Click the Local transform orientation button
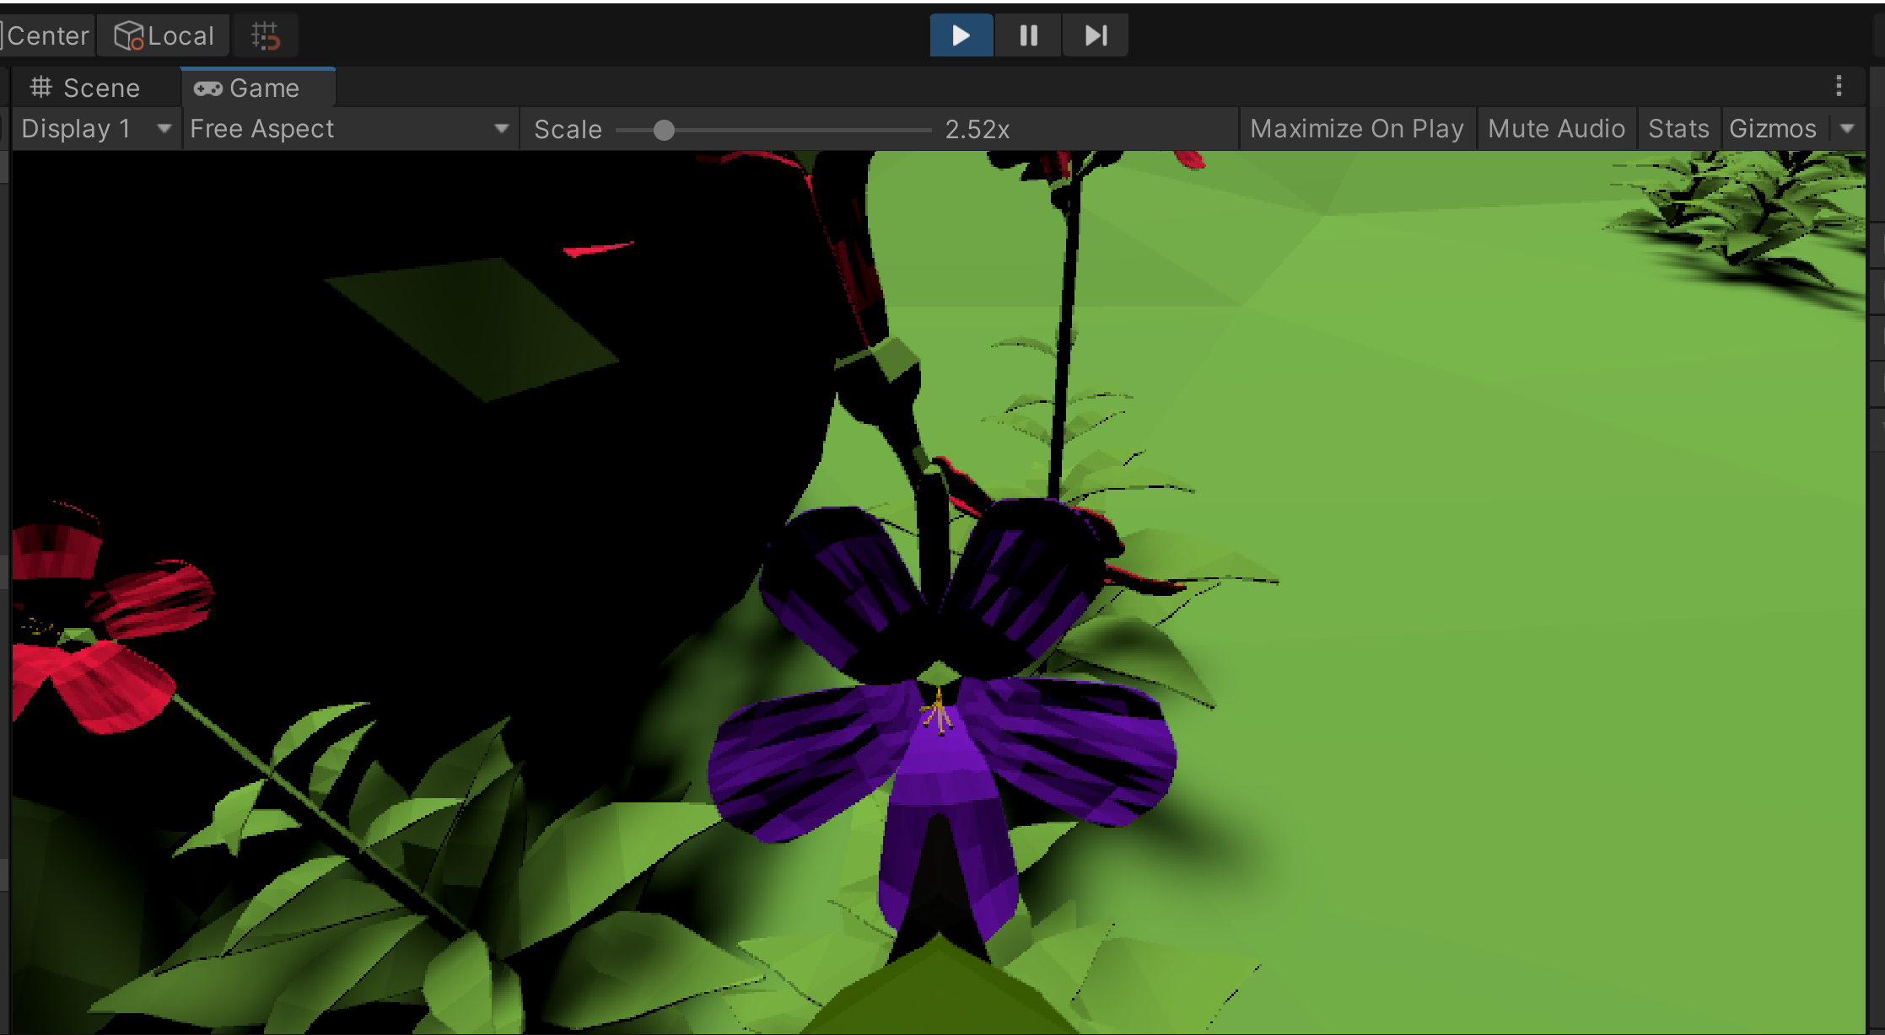1885x1035 pixels. click(163, 35)
